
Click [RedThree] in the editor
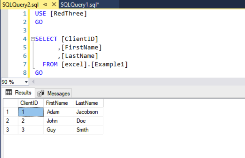[x=69, y=14]
